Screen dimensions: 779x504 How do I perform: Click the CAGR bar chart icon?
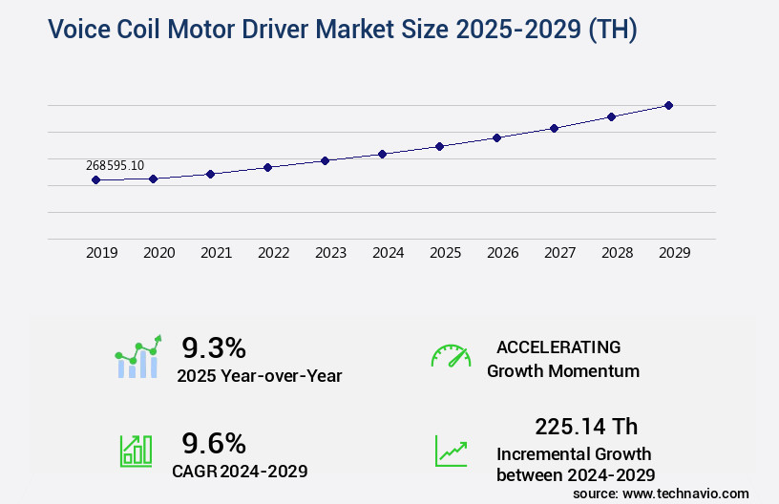(x=136, y=450)
